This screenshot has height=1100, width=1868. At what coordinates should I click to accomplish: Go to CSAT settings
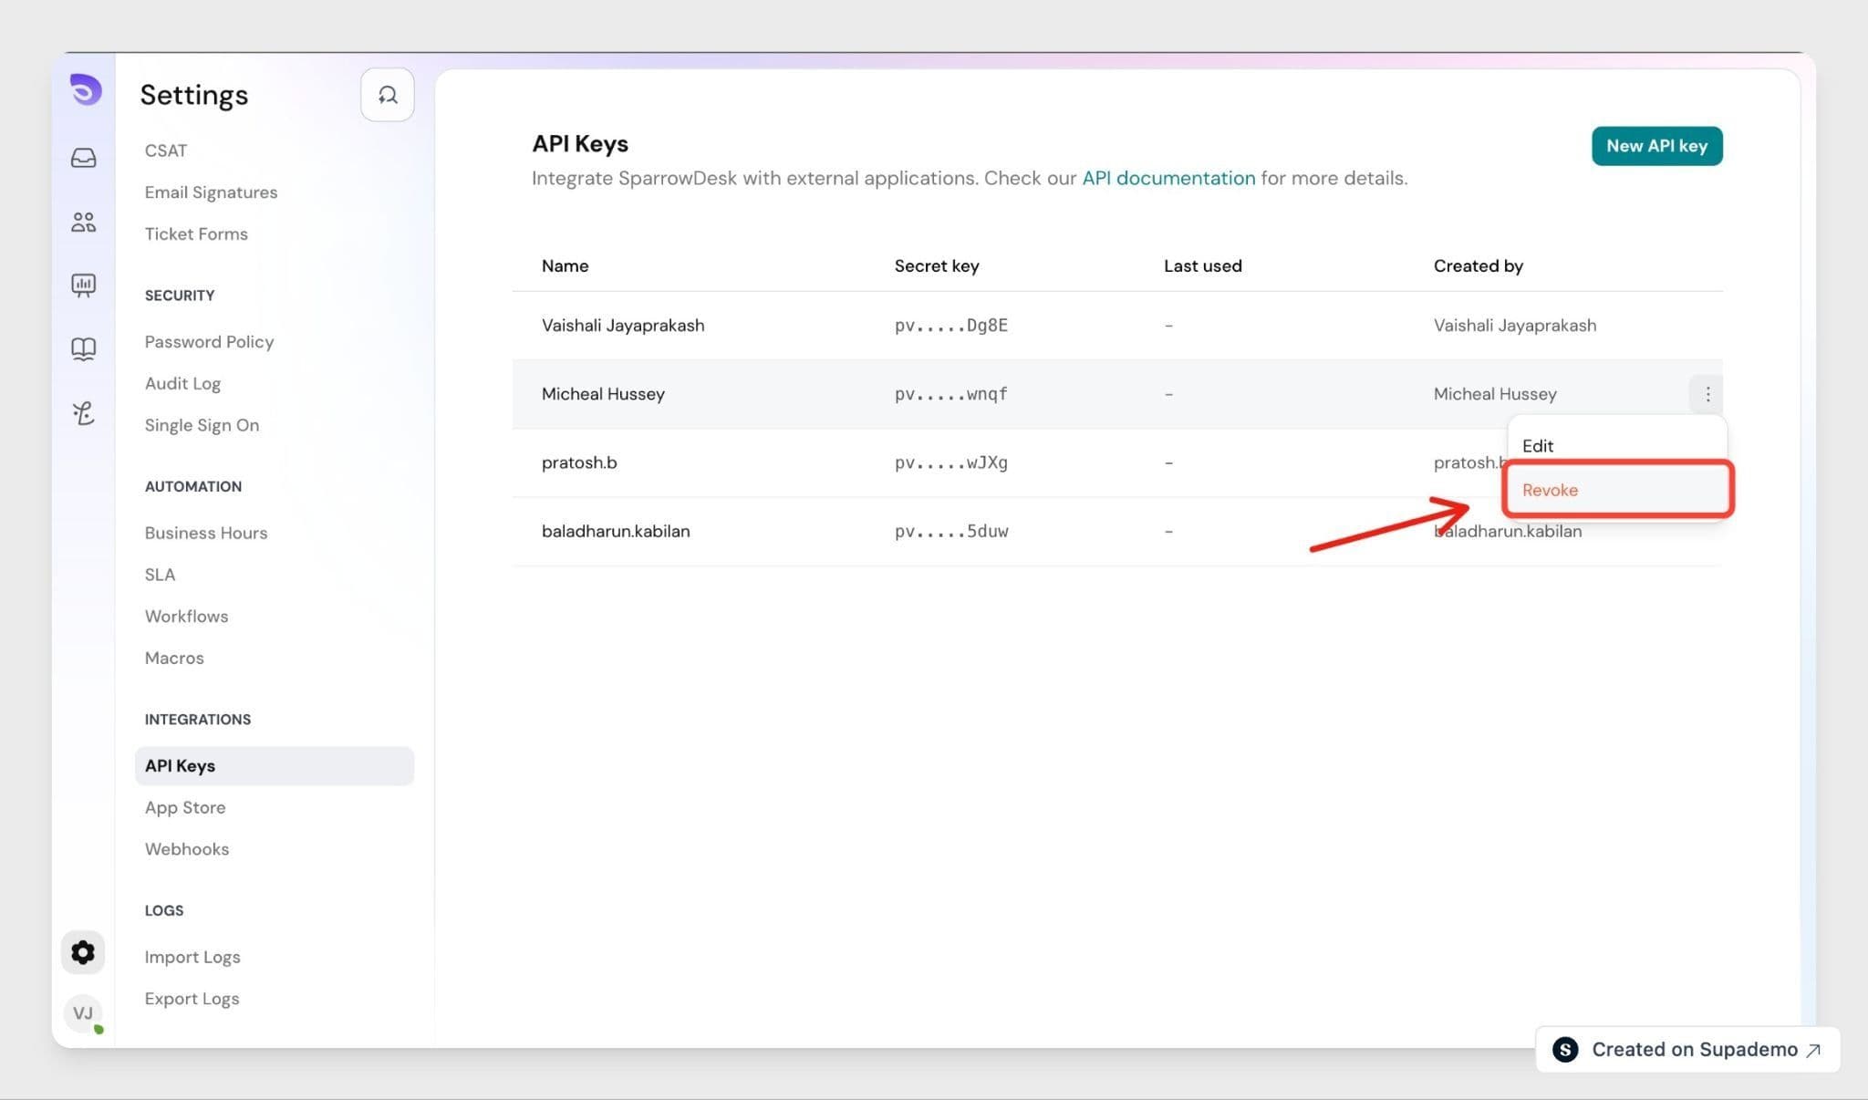[x=166, y=150]
